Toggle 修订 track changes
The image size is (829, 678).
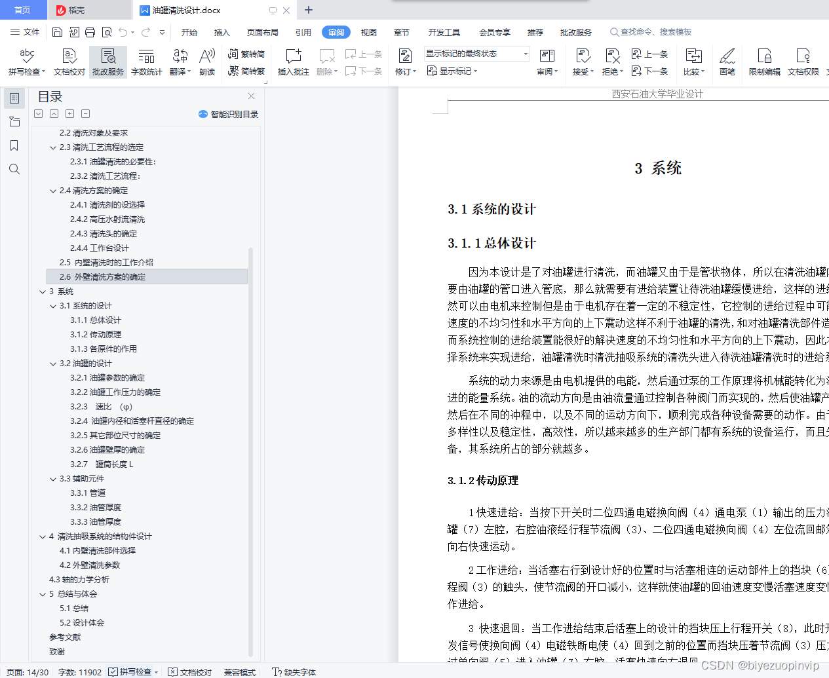click(x=406, y=62)
